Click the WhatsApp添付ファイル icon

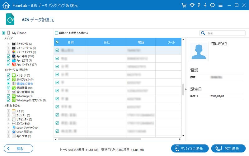point(14,100)
